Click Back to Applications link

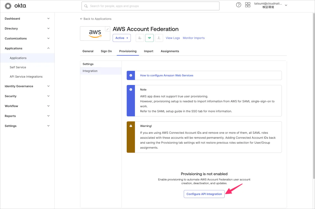click(96, 19)
